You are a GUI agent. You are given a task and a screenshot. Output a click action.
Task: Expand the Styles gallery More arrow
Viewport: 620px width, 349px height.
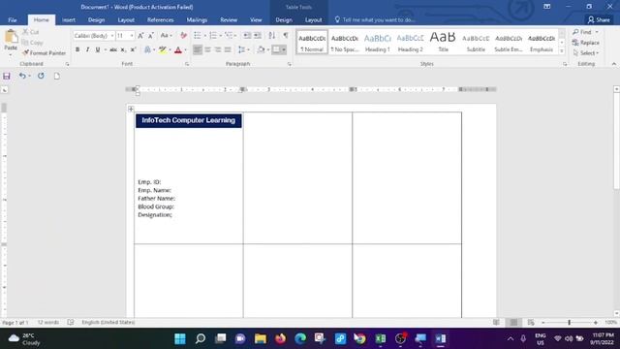tap(562, 51)
